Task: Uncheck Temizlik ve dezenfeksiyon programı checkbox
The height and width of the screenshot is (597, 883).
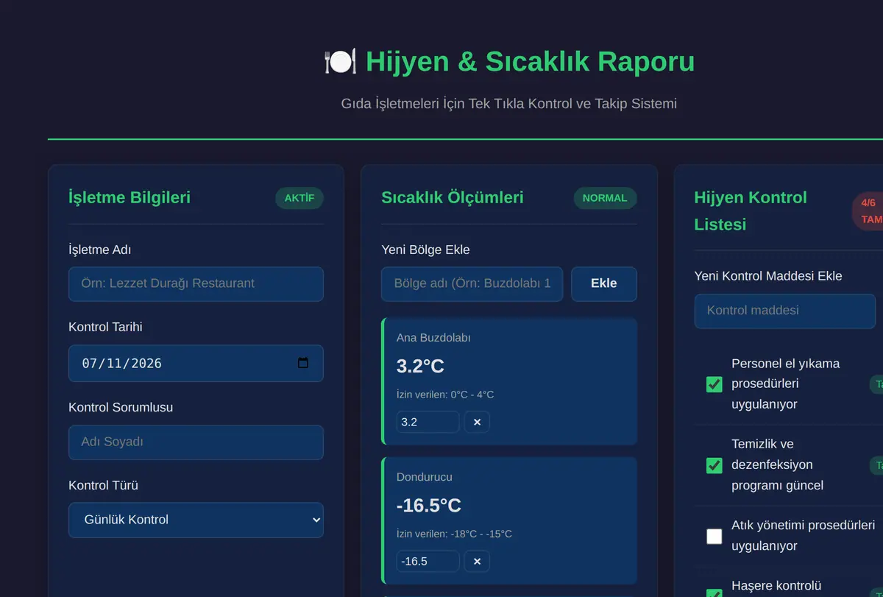Action: [x=714, y=465]
